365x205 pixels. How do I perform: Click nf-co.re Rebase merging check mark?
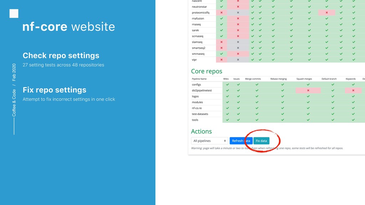tap(283, 108)
